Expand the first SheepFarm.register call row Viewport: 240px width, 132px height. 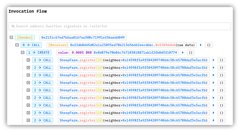[x=28, y=60]
